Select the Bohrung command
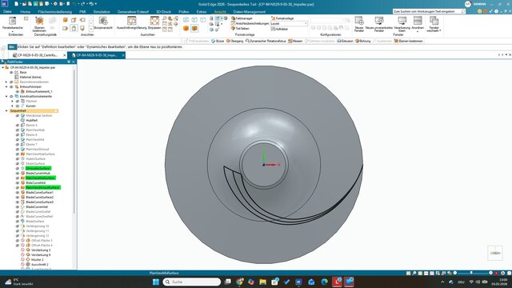This screenshot has width=512, height=288. point(362,41)
